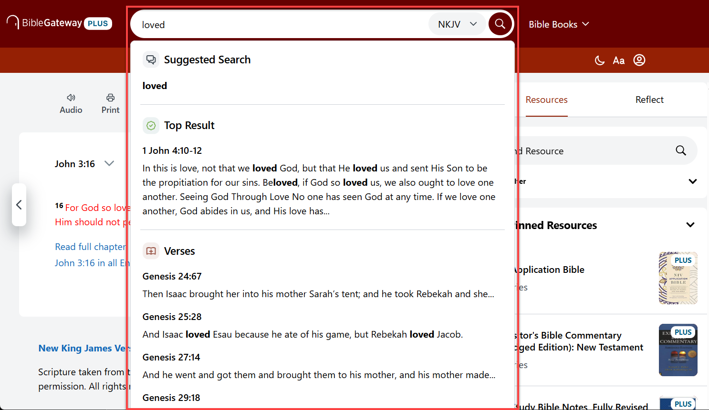Switch to the Resources tab
The height and width of the screenshot is (410, 709).
tap(546, 100)
